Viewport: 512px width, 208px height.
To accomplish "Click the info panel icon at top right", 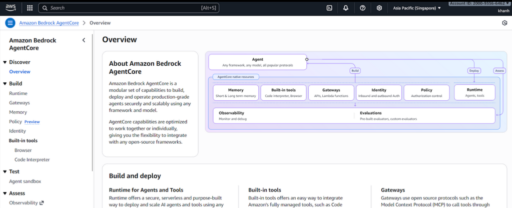I will (x=504, y=23).
